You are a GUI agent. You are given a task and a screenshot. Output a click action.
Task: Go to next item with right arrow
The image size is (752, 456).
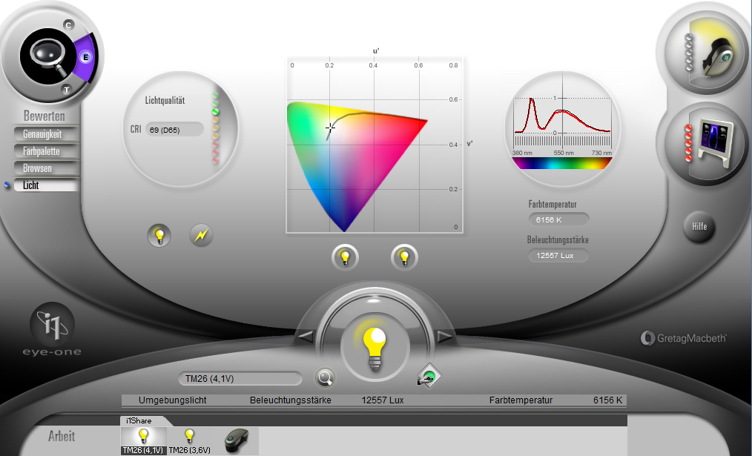444,336
